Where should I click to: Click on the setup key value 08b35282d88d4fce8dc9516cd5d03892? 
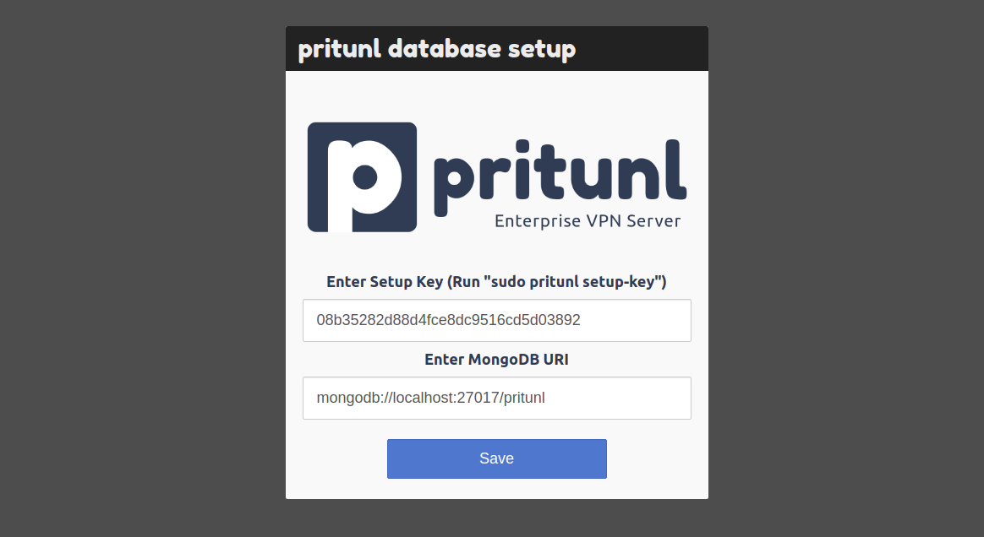(448, 320)
